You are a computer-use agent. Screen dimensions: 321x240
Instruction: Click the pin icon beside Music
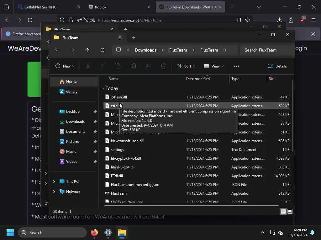coord(95,152)
